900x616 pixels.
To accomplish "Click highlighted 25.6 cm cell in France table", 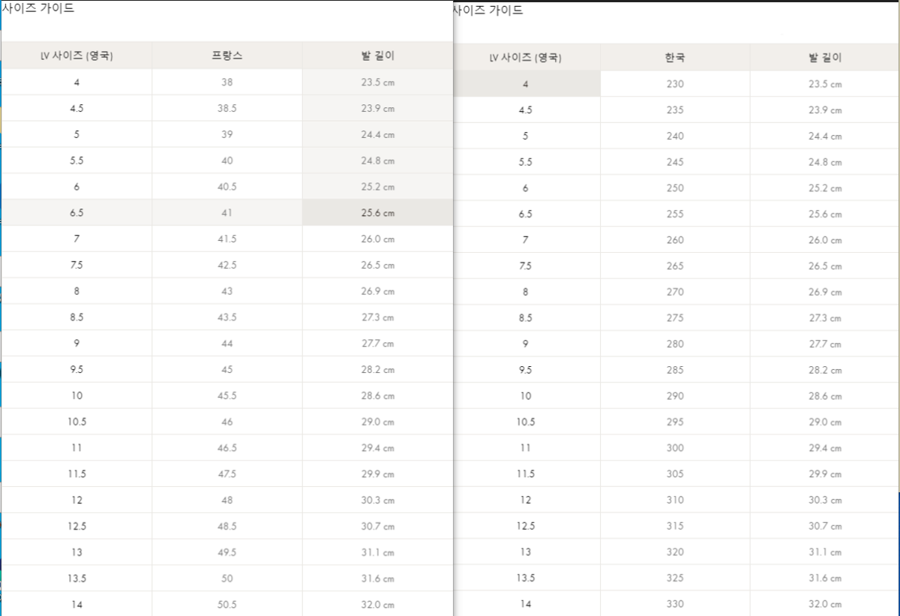I will pyautogui.click(x=378, y=213).
